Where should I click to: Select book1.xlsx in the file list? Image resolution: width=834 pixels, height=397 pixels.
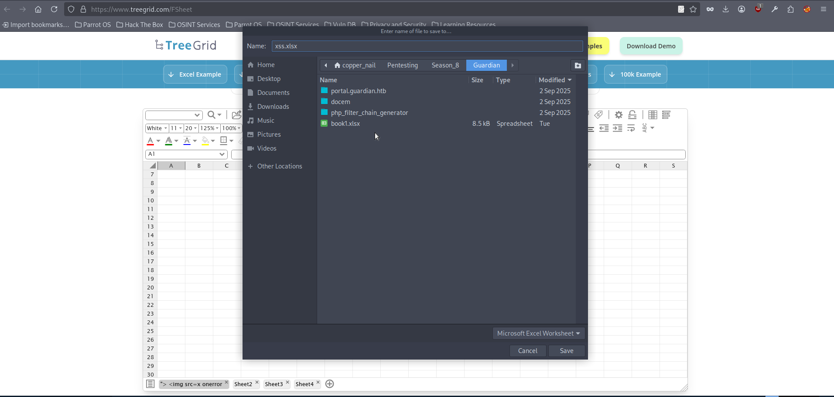coord(345,124)
